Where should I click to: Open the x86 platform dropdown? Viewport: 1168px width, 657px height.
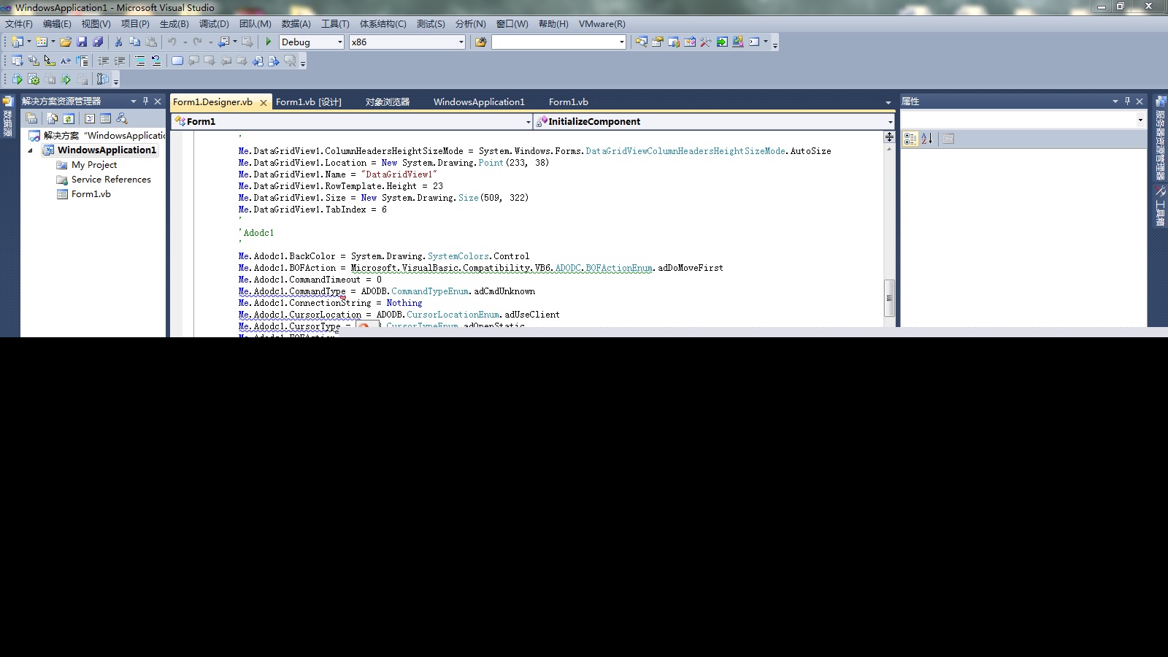coord(461,42)
